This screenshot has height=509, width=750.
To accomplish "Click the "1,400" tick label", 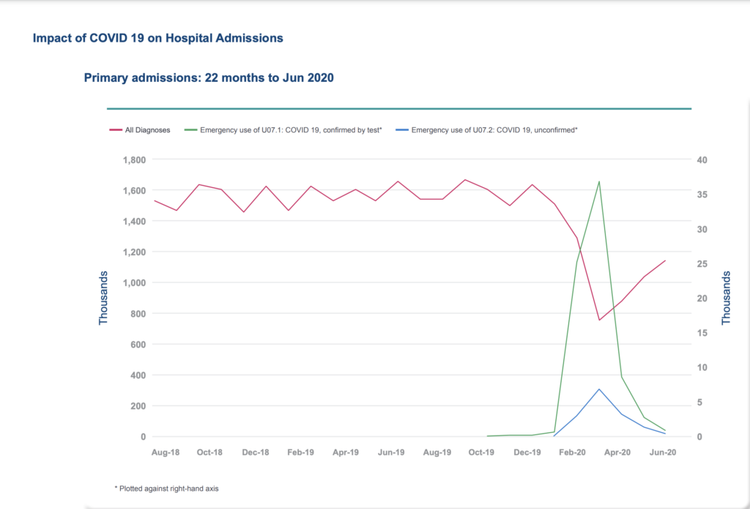I will point(135,221).
